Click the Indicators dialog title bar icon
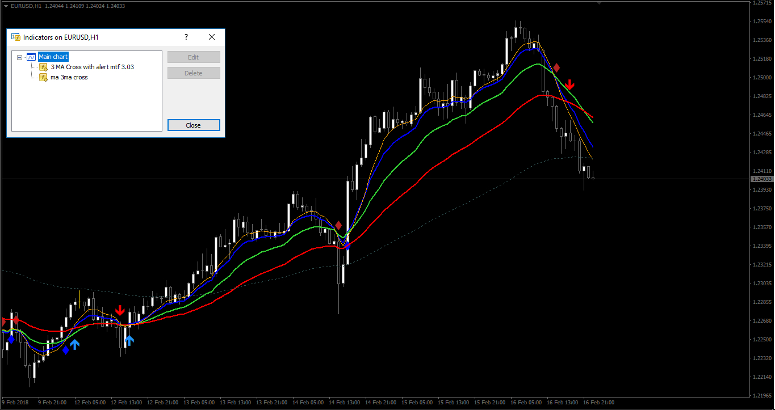This screenshot has width=775, height=410. point(16,37)
